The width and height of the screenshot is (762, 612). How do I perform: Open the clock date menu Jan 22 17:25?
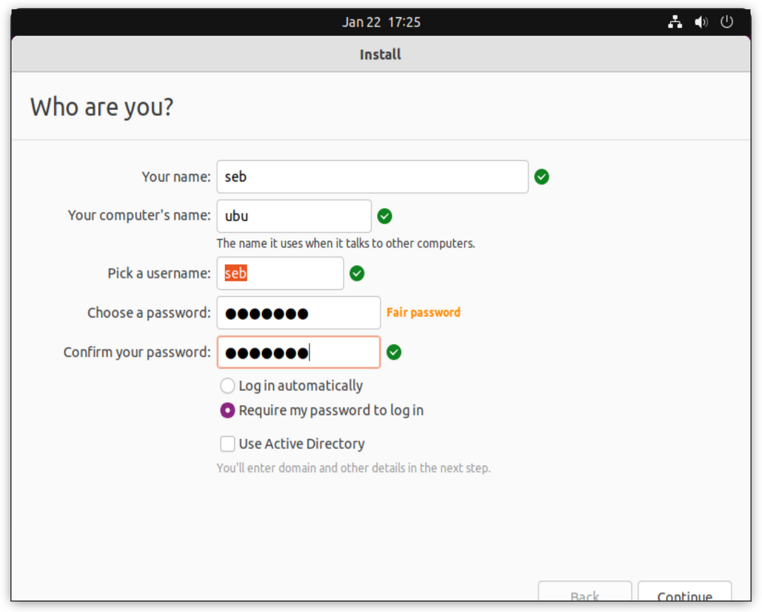coord(381,23)
